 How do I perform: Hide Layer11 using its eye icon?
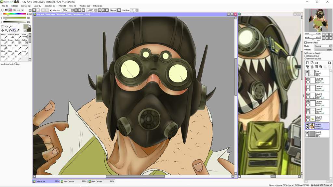click(x=308, y=79)
